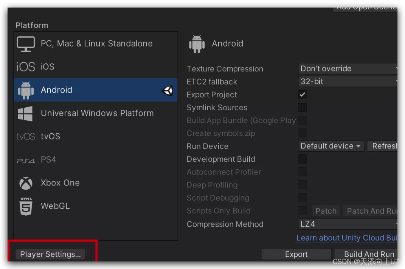
Task: Toggle Build App Bundle (Google Play) checkbox
Action: [303, 120]
